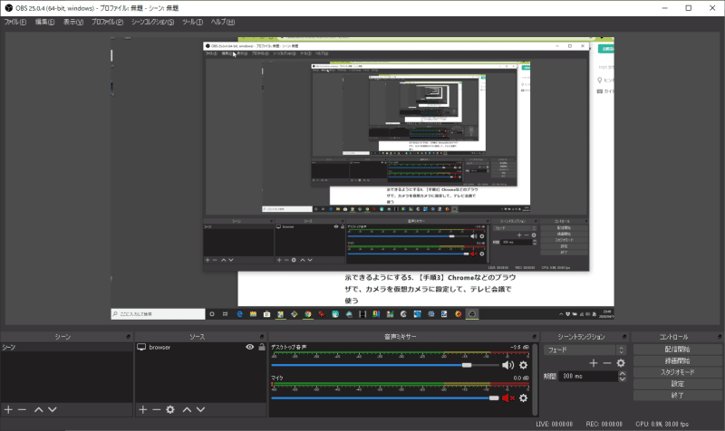Click the LIVE: 00:00:00 status
The height and width of the screenshot is (431, 725).
(554, 424)
